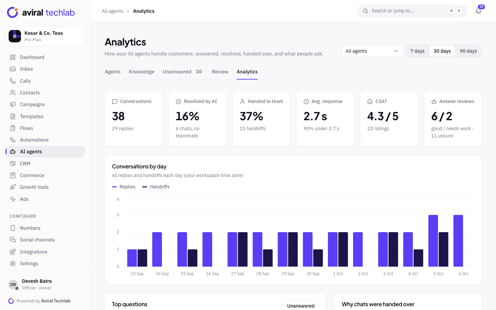This screenshot has width=496, height=310.
Task: Switch to the Agents tab
Action: (x=113, y=72)
